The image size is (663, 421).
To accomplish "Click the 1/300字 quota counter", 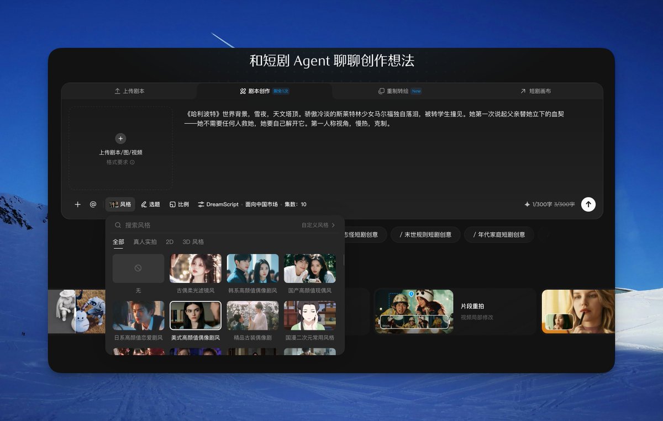I will (x=542, y=204).
